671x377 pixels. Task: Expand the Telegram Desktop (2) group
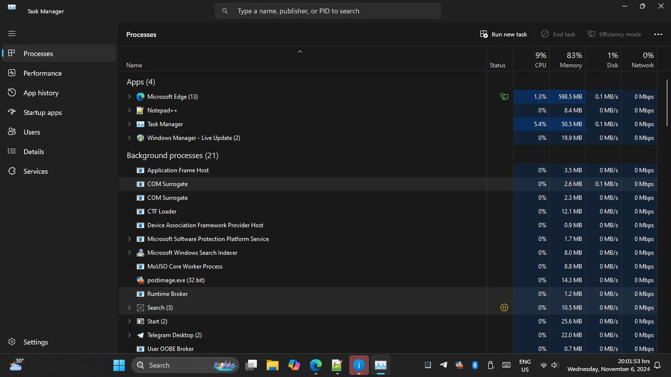(129, 335)
